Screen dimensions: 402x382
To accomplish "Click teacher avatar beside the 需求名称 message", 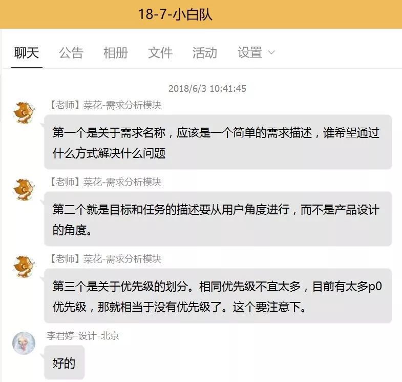I will tap(24, 112).
